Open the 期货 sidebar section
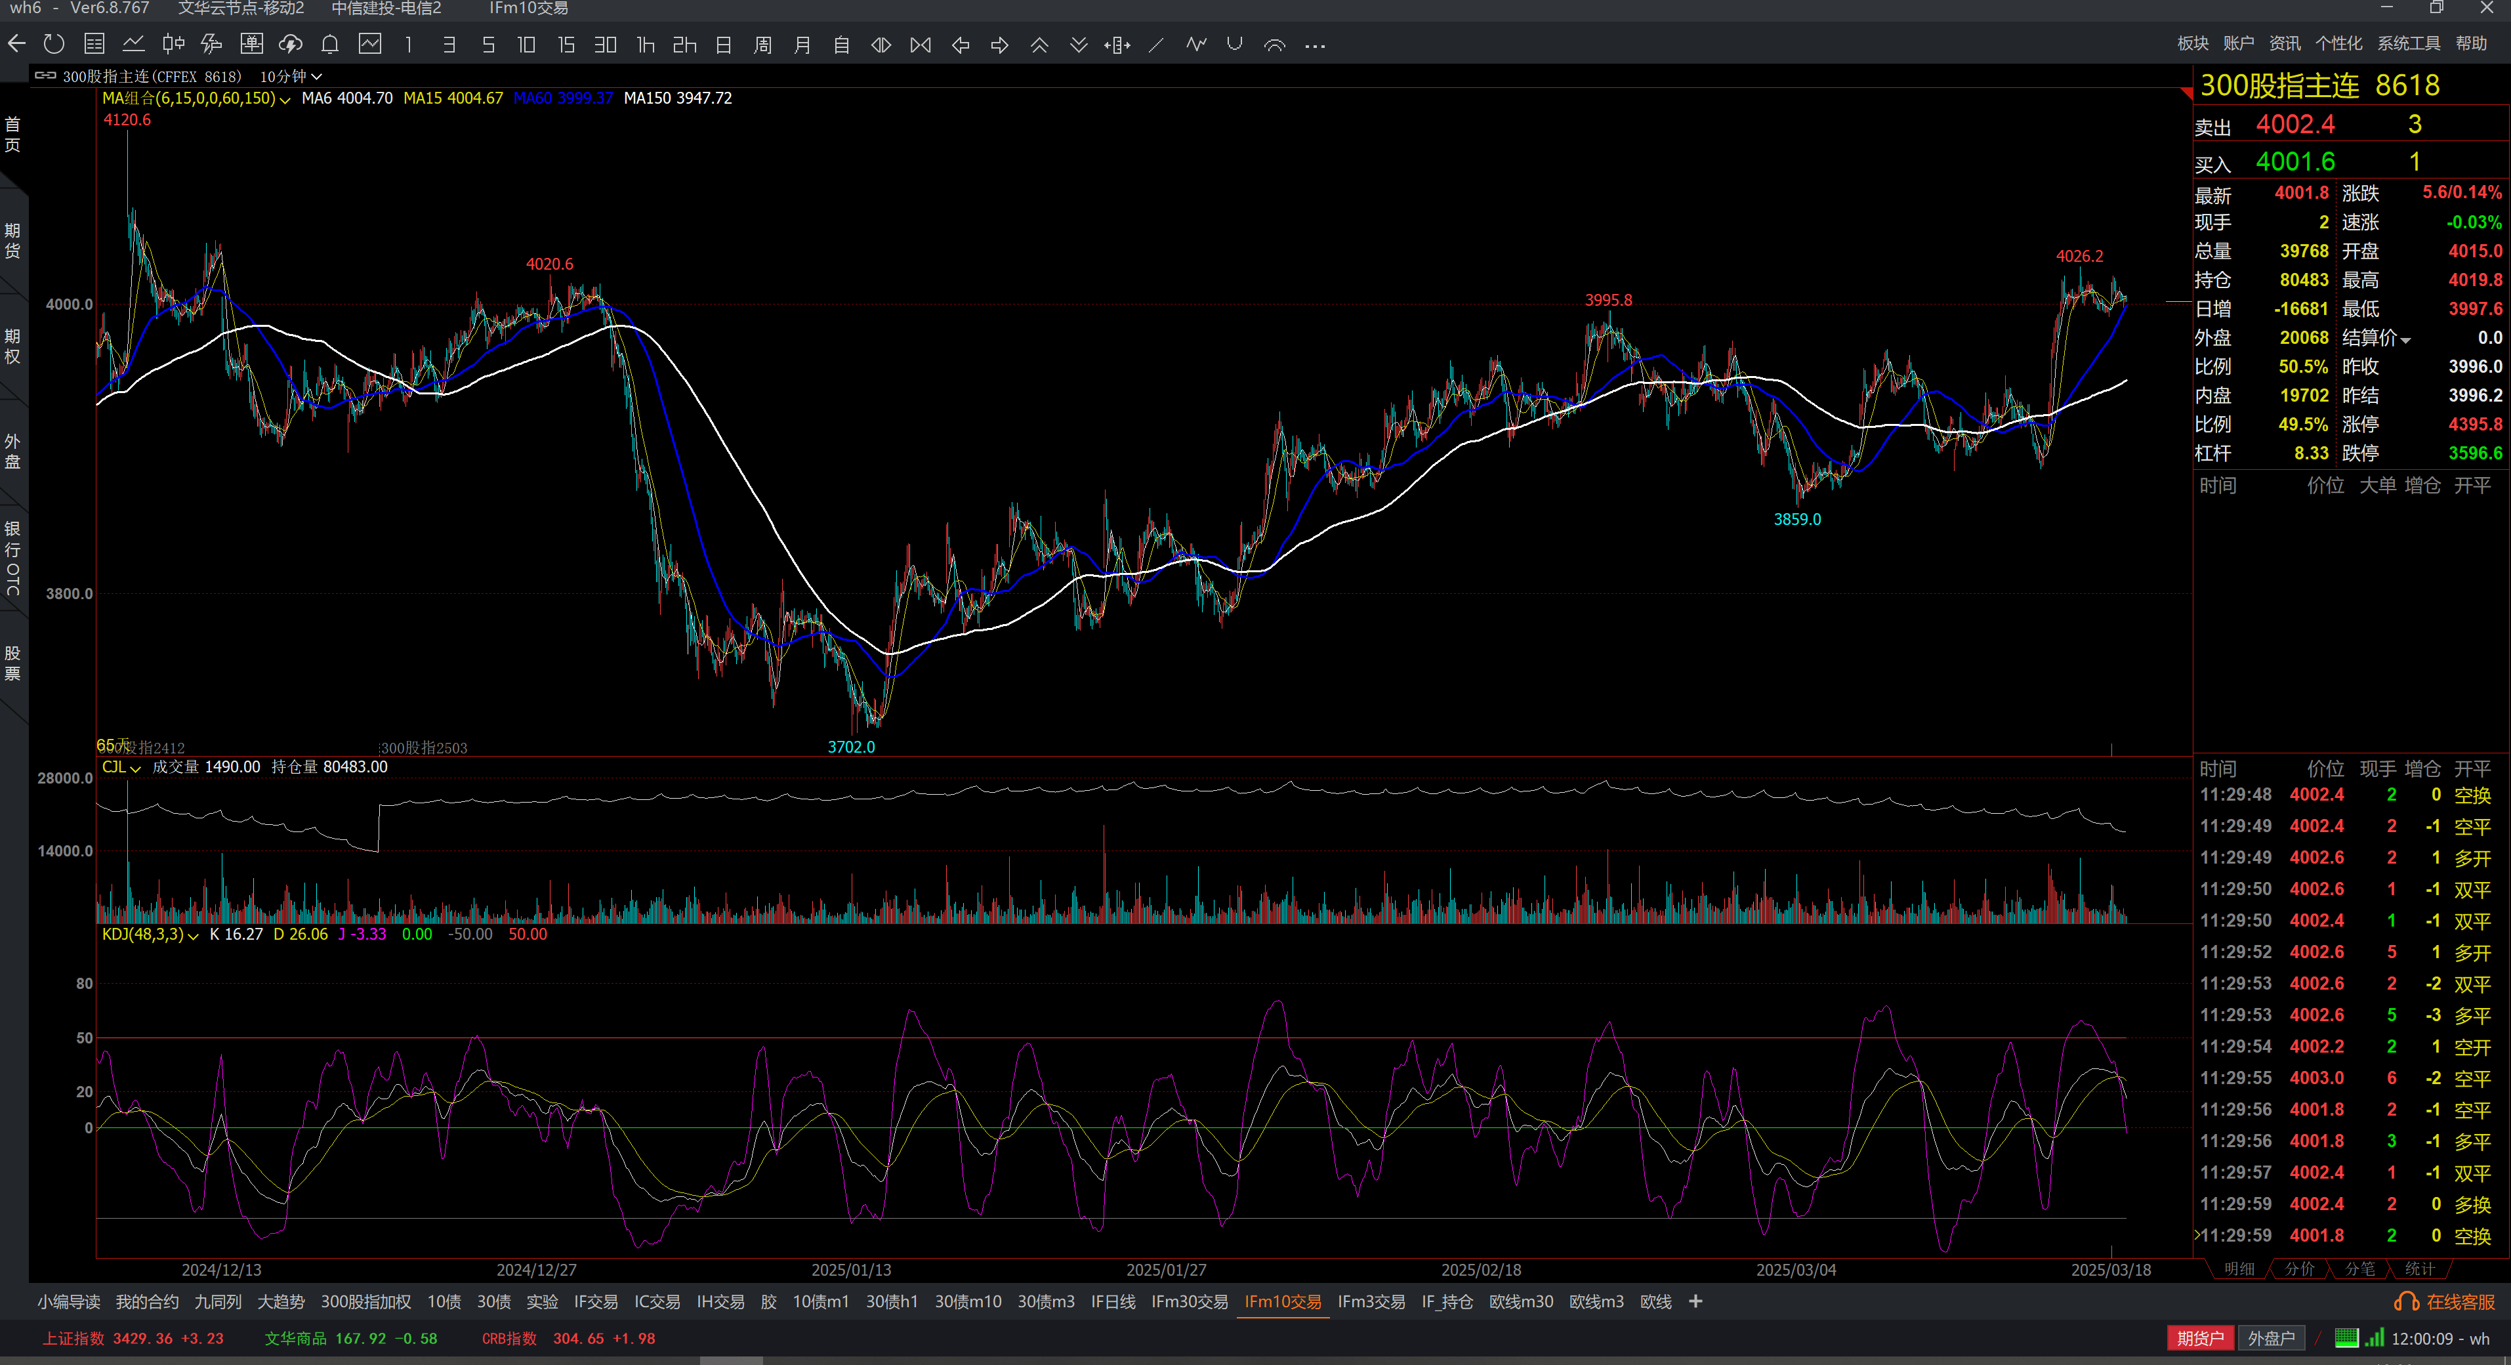Image resolution: width=2511 pixels, height=1365 pixels. pos(12,240)
